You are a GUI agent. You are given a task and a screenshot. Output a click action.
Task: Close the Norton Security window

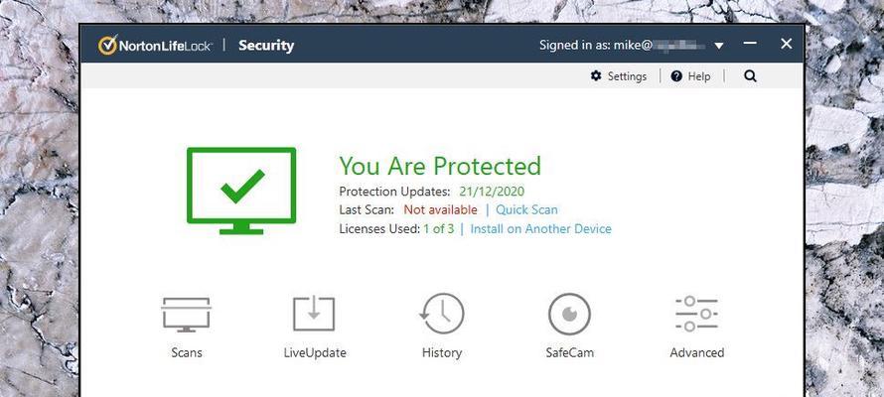click(787, 44)
